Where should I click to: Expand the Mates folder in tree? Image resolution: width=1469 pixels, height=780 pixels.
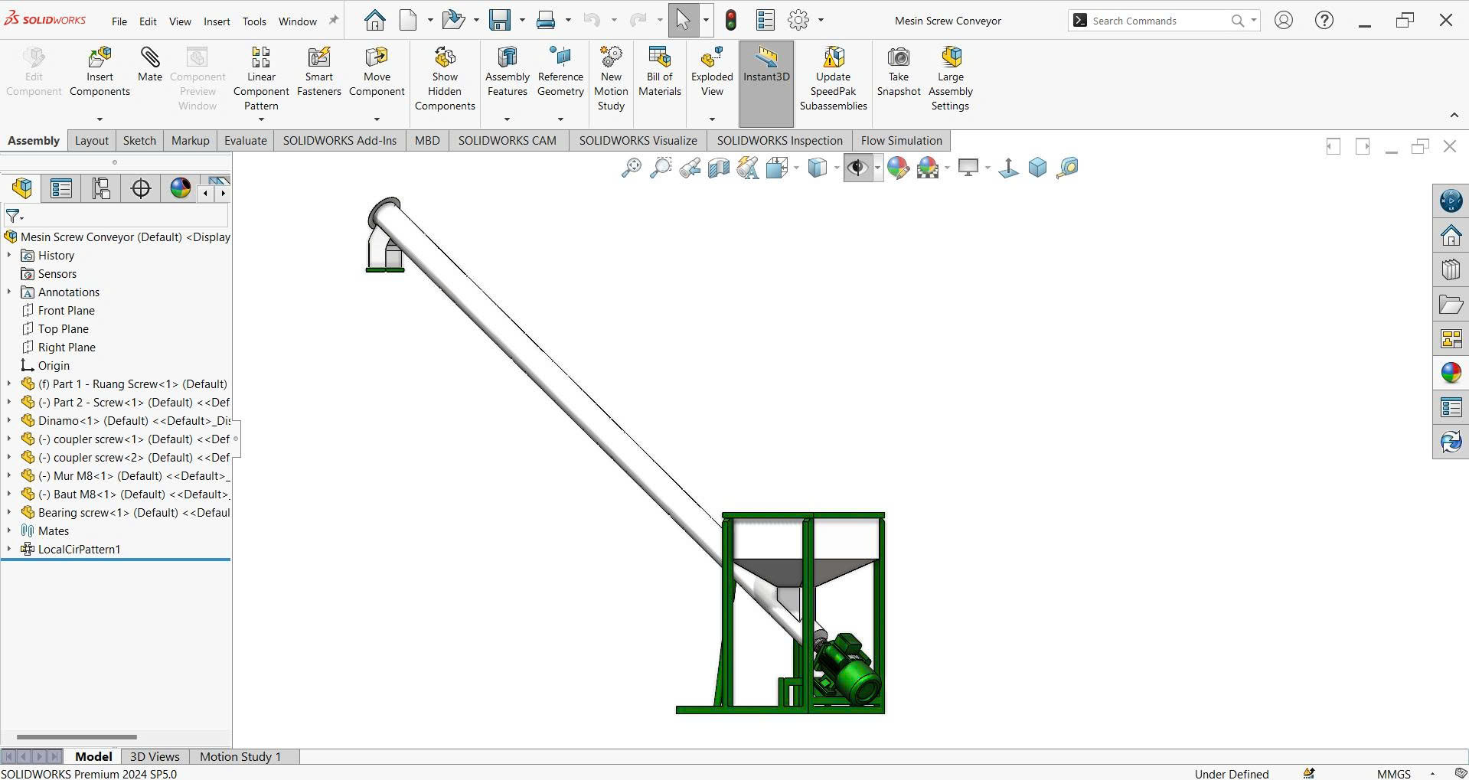(x=9, y=531)
